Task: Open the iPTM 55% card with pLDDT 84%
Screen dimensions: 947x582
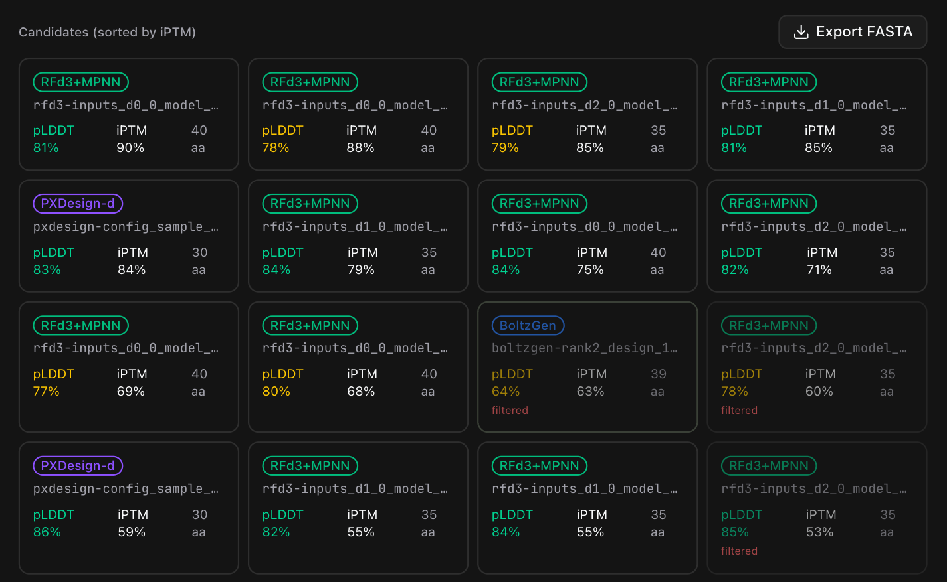Action: pyautogui.click(x=587, y=508)
